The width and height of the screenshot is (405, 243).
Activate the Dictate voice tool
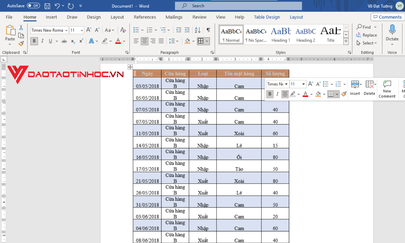(392, 35)
